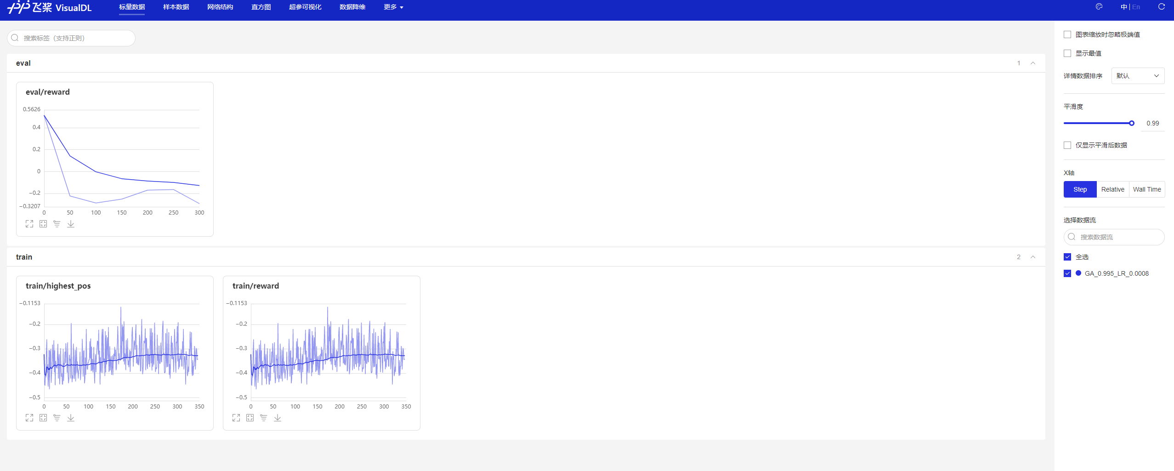Open the 网络结构 tab
1174x471 pixels.
click(x=220, y=7)
